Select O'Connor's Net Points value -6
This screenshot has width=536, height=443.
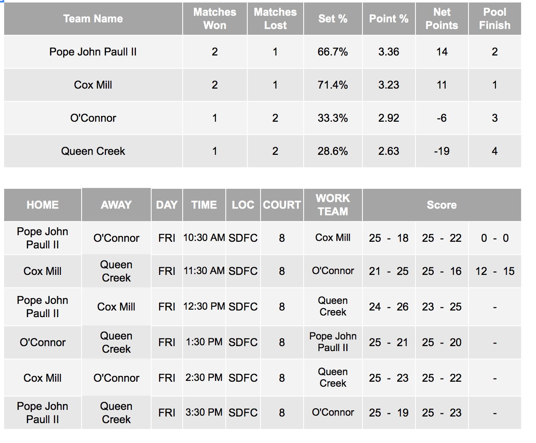[442, 118]
